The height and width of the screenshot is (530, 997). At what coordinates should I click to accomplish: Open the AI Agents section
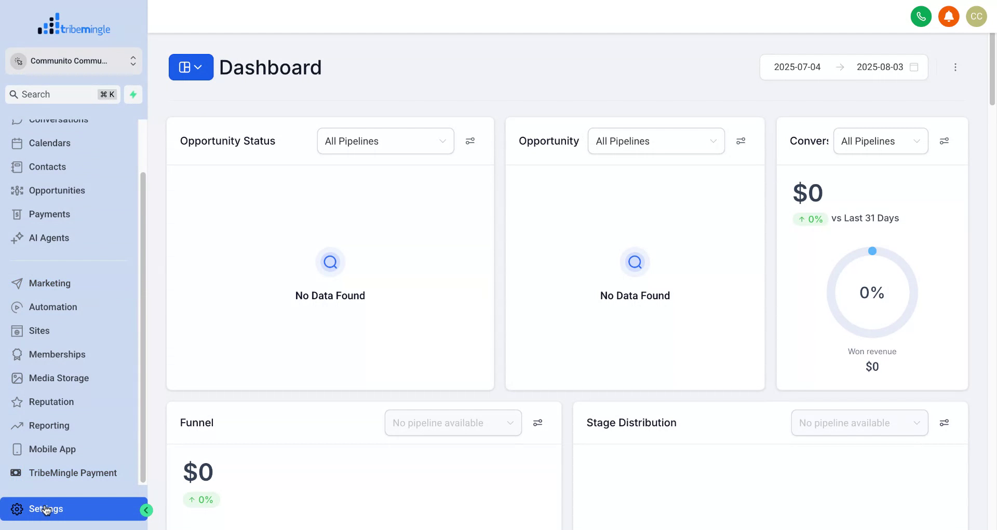49,238
